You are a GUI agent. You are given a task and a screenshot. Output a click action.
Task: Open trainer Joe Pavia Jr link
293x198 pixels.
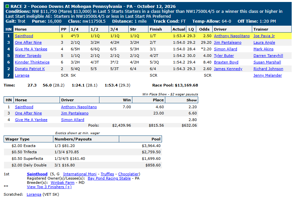click(264, 36)
